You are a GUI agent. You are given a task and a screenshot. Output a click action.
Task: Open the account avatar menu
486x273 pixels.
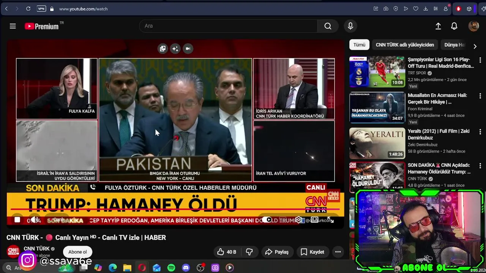(473, 26)
